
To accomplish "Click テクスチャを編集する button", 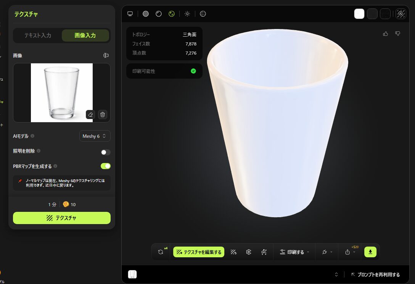I will tap(199, 252).
